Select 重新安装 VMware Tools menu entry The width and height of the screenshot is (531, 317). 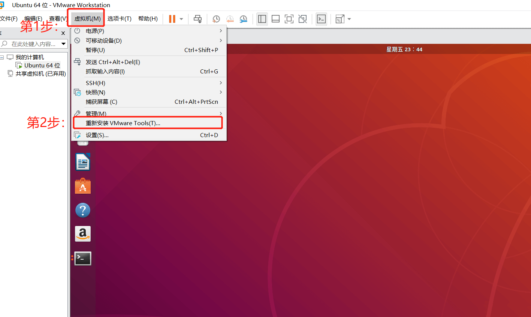pos(123,123)
